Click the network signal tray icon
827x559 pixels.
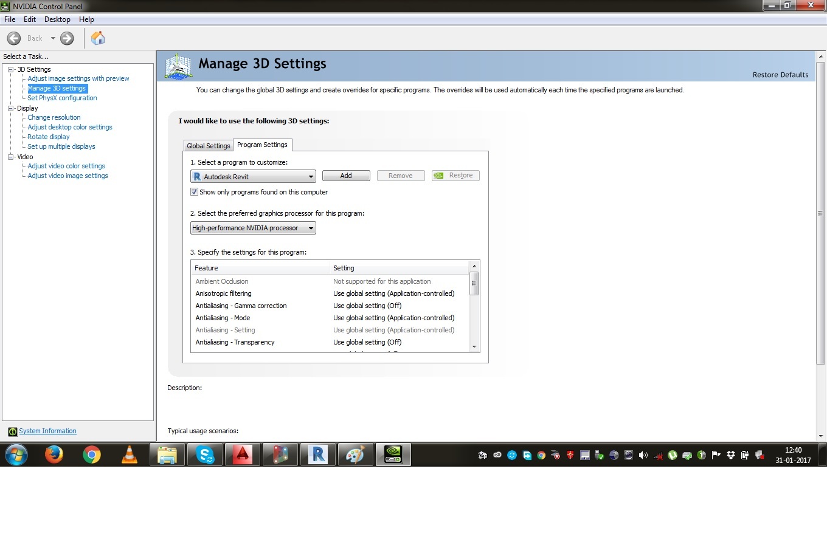(658, 455)
